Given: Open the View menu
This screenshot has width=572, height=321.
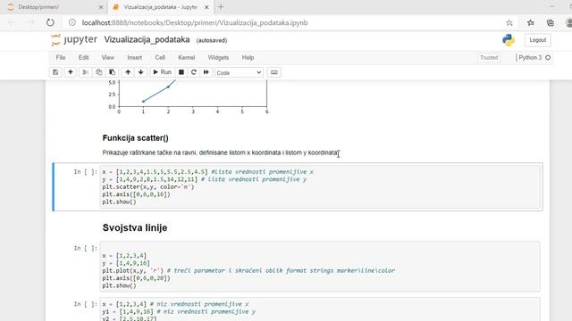Looking at the screenshot, I should coord(107,57).
